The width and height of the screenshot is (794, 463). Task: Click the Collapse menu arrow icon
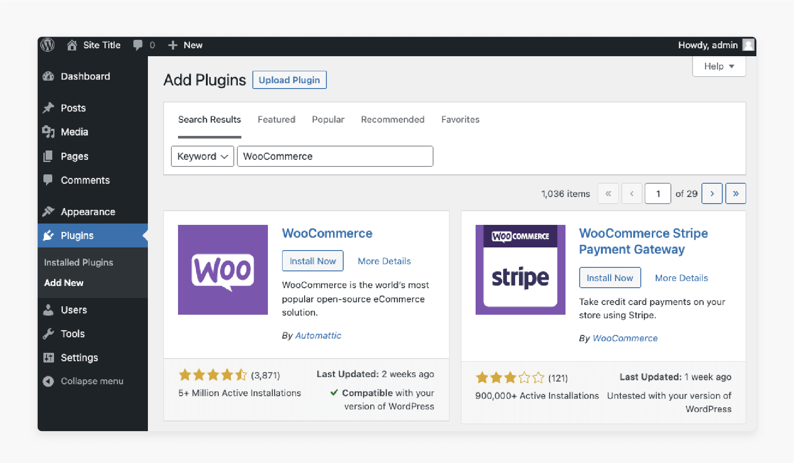point(48,381)
